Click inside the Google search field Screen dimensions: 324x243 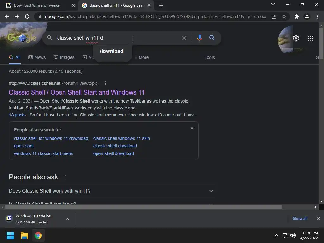118,38
